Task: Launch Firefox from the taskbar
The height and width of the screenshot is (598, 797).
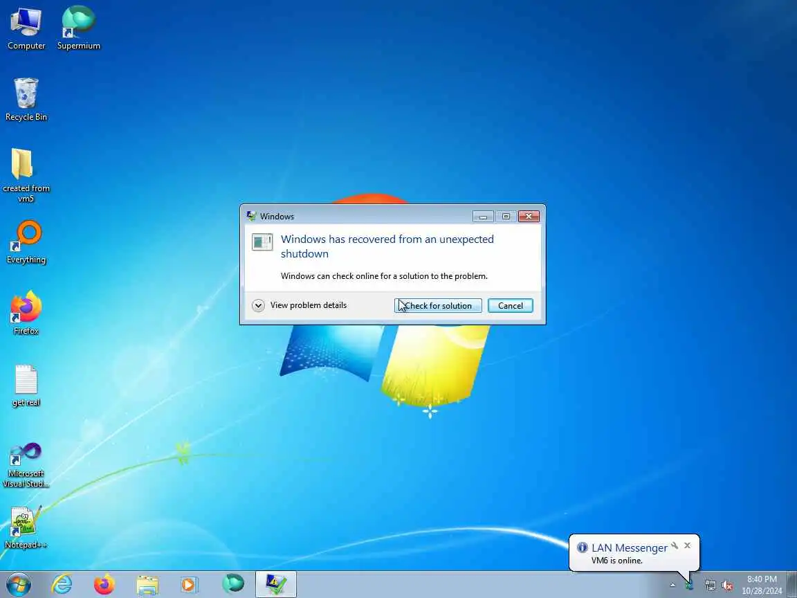Action: point(104,584)
